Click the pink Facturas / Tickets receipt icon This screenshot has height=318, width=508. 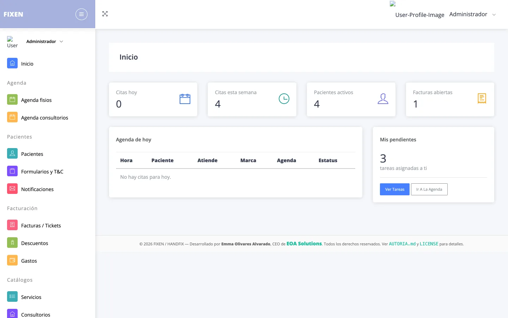click(12, 225)
